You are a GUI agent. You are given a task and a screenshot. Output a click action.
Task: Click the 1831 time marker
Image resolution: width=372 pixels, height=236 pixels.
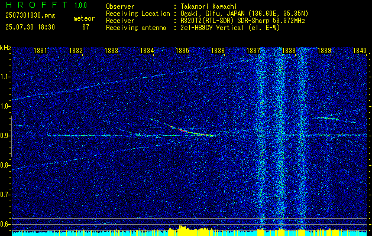(x=40, y=50)
